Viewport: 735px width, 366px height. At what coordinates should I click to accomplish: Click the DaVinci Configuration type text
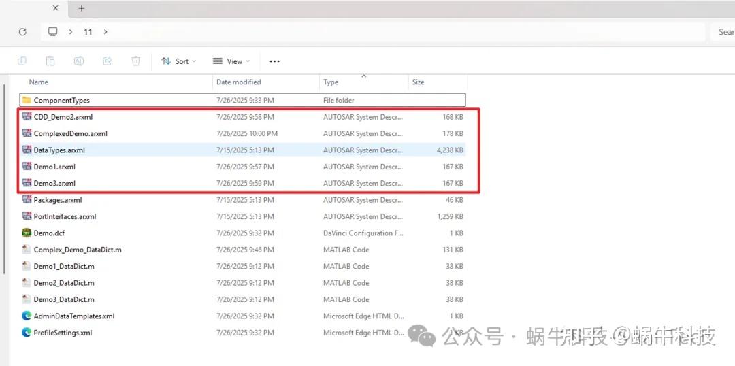[363, 233]
